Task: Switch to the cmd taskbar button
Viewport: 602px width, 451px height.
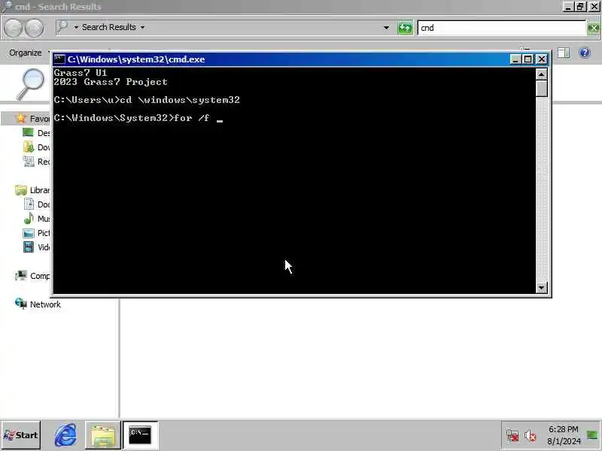Action: [140, 435]
